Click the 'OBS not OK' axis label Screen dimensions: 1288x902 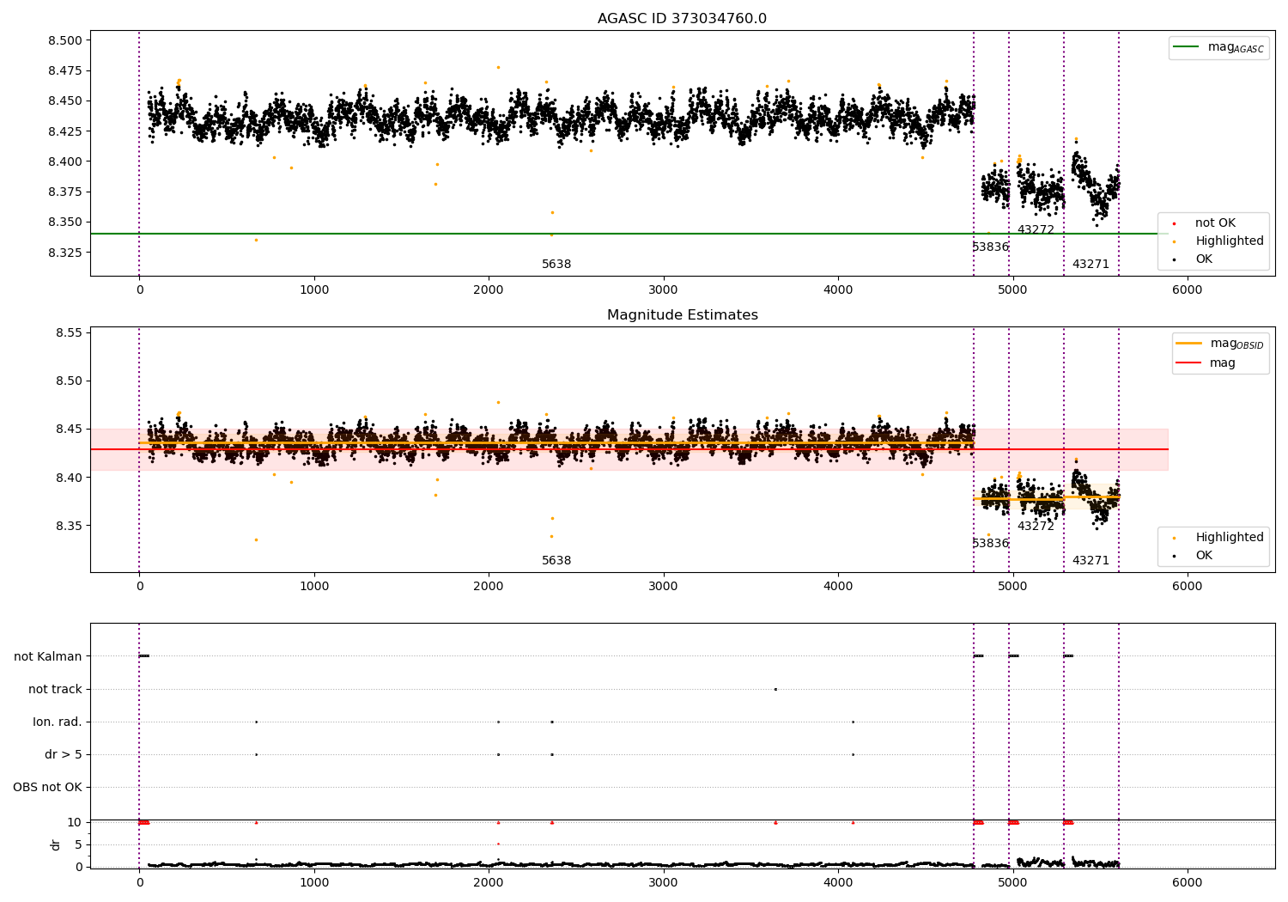47,788
